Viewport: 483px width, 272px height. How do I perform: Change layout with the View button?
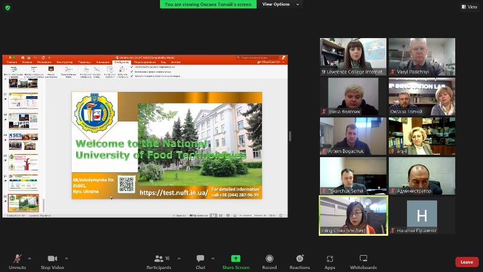(x=469, y=7)
